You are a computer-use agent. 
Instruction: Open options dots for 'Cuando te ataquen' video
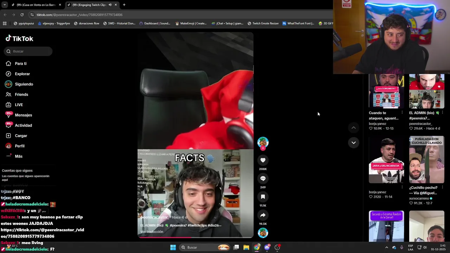point(402,113)
